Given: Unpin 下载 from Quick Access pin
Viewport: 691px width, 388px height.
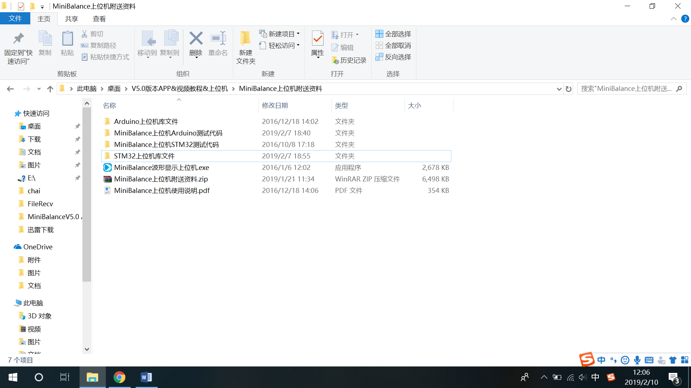Looking at the screenshot, I should (x=77, y=139).
